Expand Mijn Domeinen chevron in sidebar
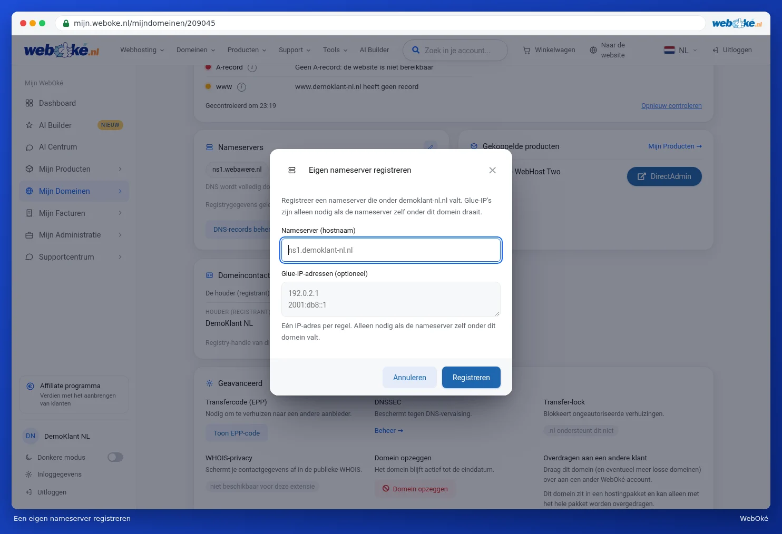782x534 pixels. point(120,191)
